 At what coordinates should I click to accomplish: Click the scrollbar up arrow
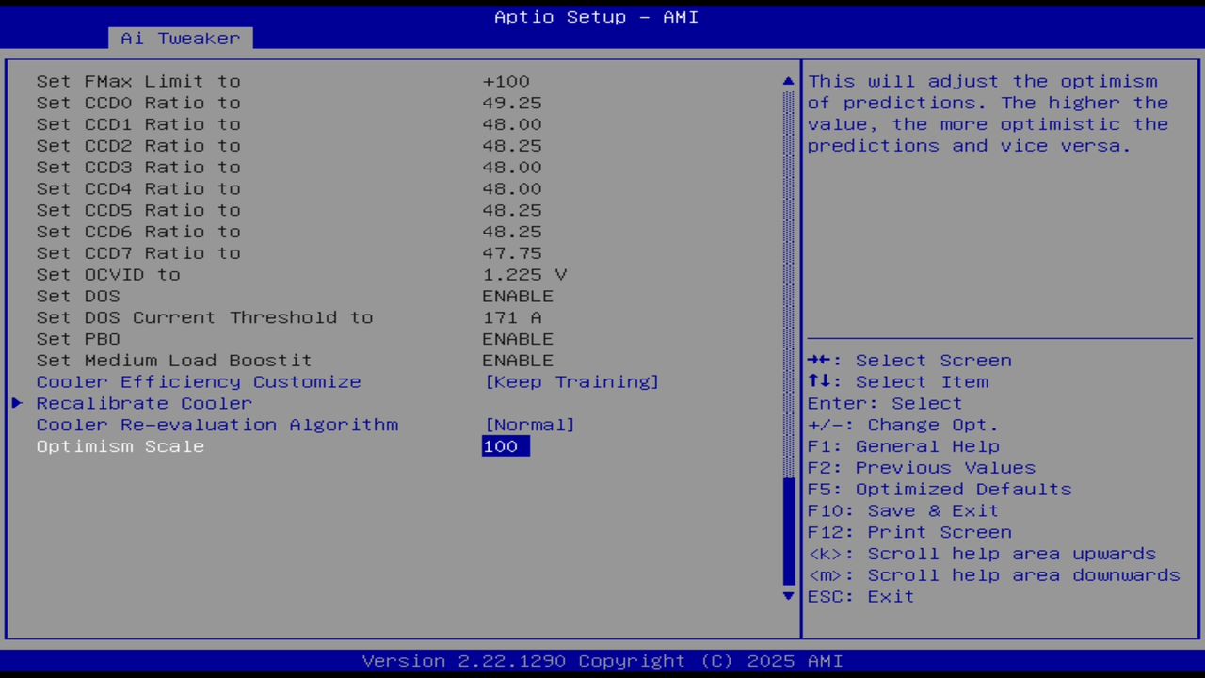(788, 81)
